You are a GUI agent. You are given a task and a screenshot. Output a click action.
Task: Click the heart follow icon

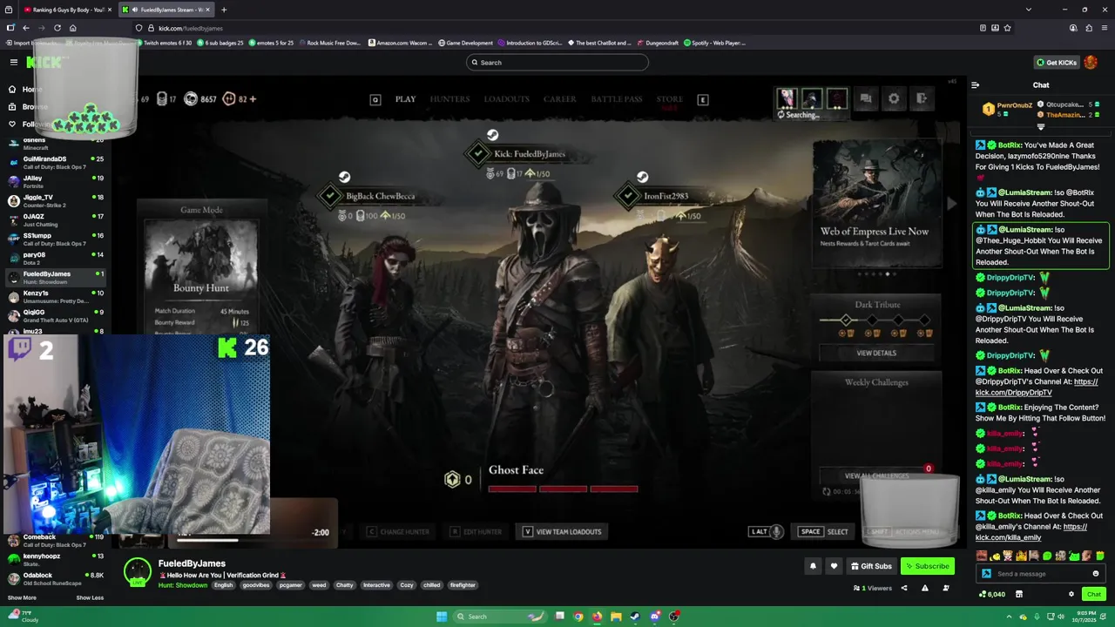834,566
